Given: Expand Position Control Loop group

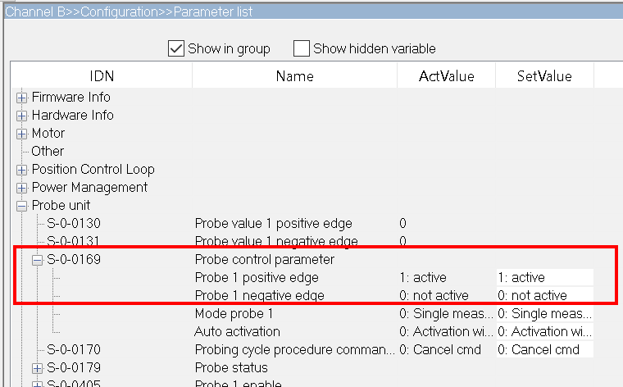Looking at the screenshot, I should tap(22, 170).
